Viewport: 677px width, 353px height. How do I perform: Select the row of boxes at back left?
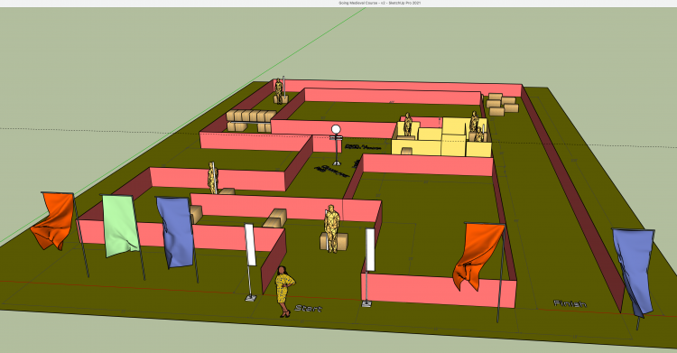tap(251, 121)
